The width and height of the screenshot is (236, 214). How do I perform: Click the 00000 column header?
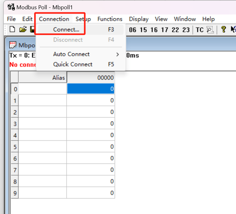(91, 77)
